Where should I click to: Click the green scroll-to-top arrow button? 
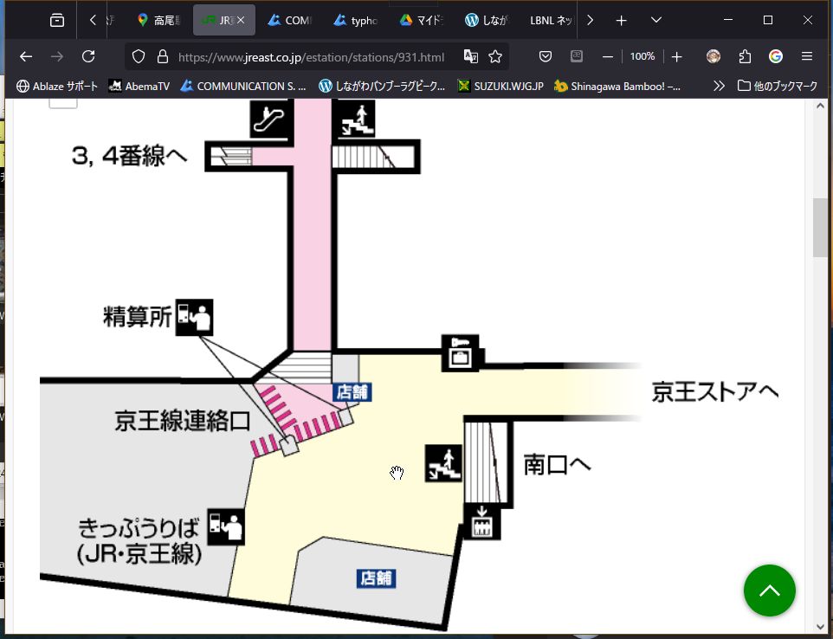pos(769,591)
